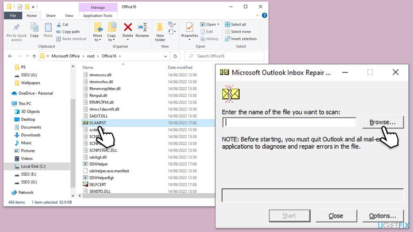
Task: Open the Application Tools tab
Action: pos(98,15)
